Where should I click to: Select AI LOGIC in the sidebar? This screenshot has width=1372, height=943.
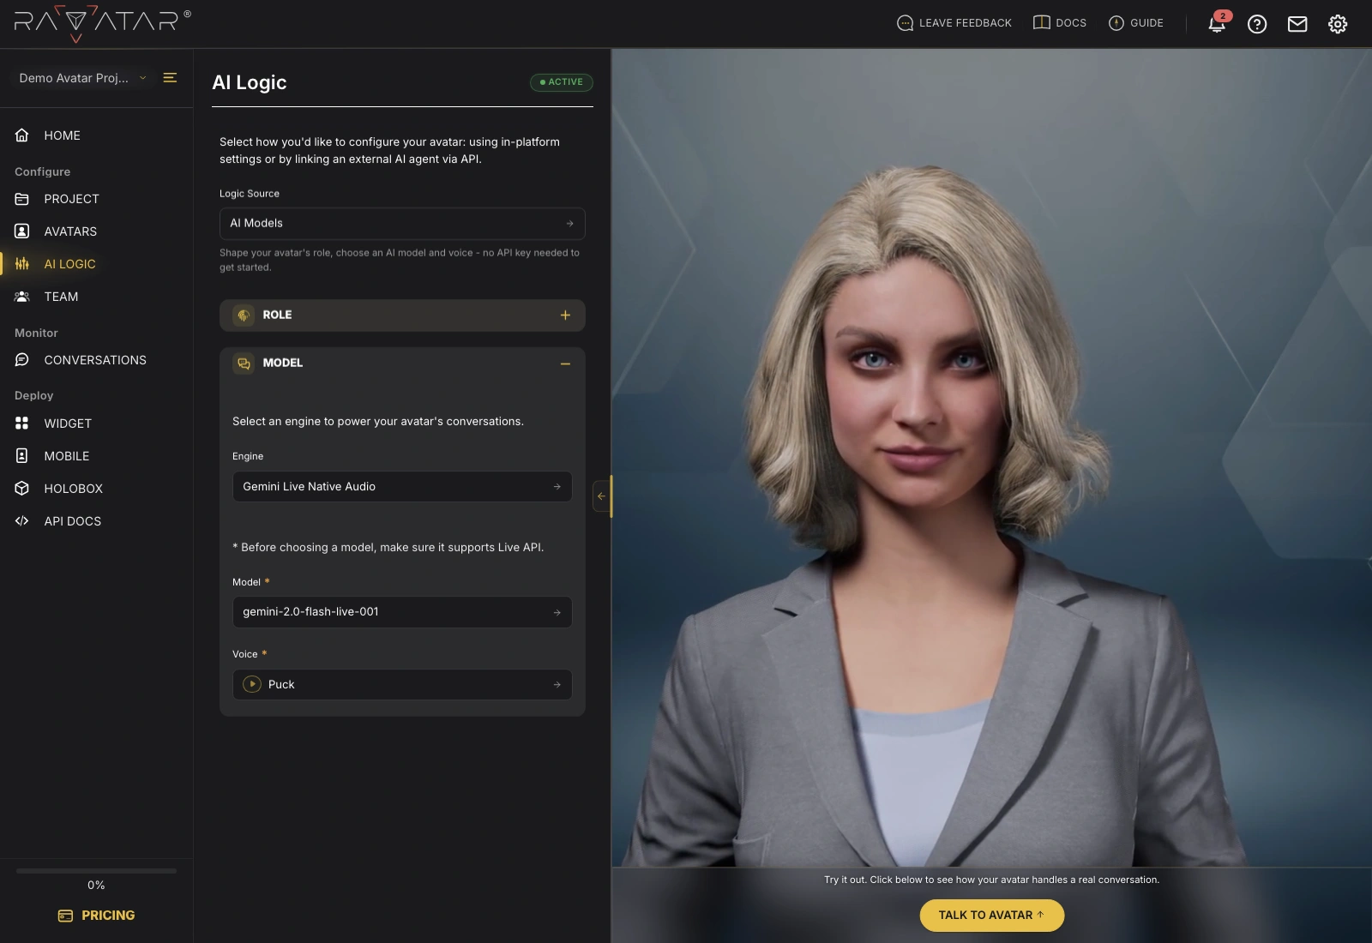pyautogui.click(x=70, y=264)
